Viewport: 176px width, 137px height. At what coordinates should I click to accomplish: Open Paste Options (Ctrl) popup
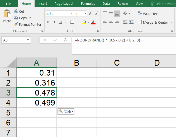[66, 112]
